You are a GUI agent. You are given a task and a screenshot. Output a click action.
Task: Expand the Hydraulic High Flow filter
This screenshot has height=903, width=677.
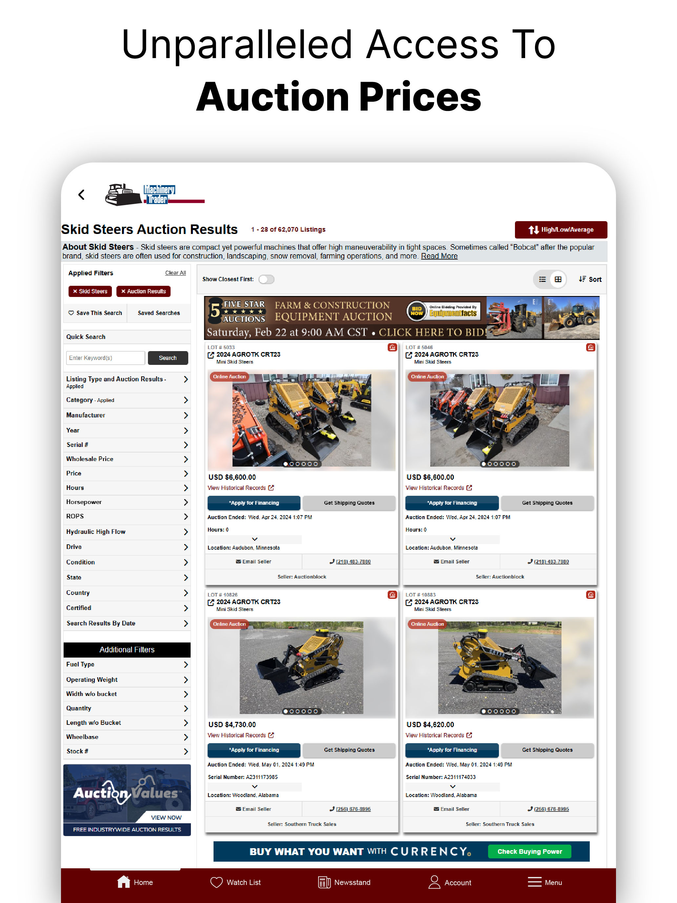coord(127,532)
